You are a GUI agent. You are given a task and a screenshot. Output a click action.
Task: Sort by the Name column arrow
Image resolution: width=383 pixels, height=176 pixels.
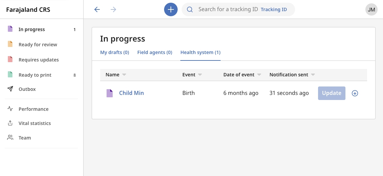pos(124,75)
